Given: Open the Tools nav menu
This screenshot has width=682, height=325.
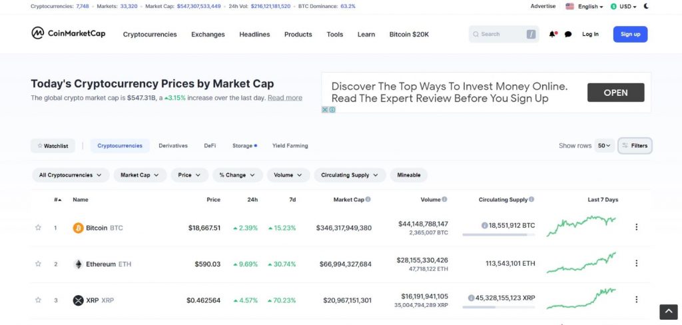Looking at the screenshot, I should 335,35.
